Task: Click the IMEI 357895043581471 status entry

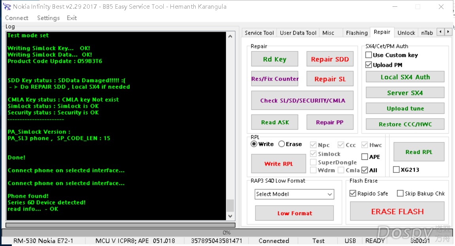Action: point(217,241)
